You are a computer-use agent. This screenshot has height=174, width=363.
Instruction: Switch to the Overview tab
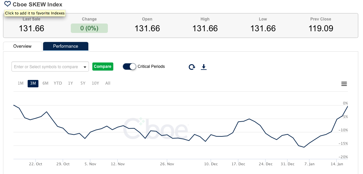pyautogui.click(x=22, y=46)
